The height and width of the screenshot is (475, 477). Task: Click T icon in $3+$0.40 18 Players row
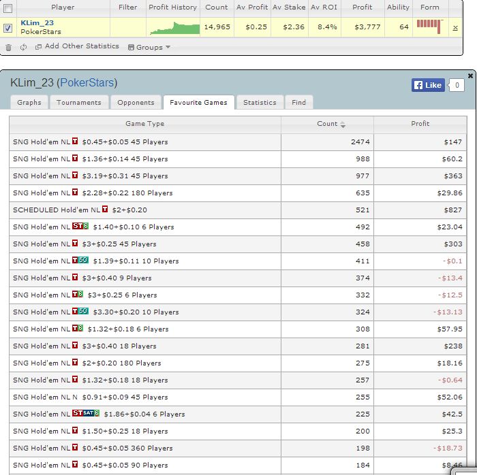[x=75, y=345]
